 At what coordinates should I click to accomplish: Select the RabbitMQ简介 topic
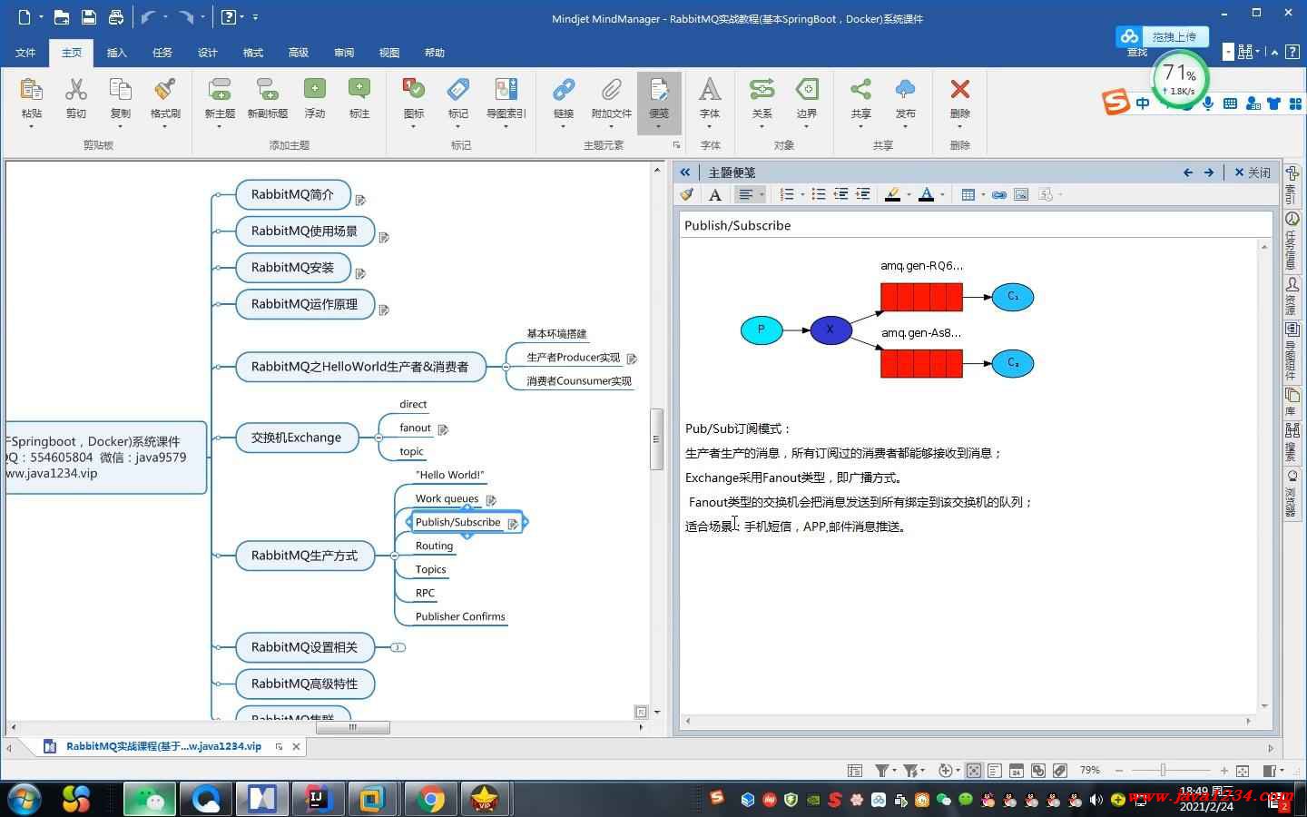coord(293,194)
